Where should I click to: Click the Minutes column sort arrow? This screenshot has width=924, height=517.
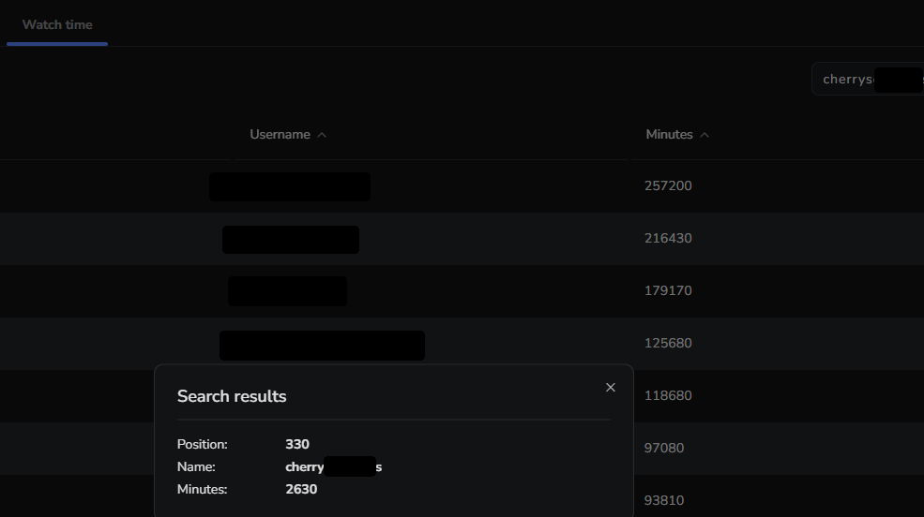704,135
